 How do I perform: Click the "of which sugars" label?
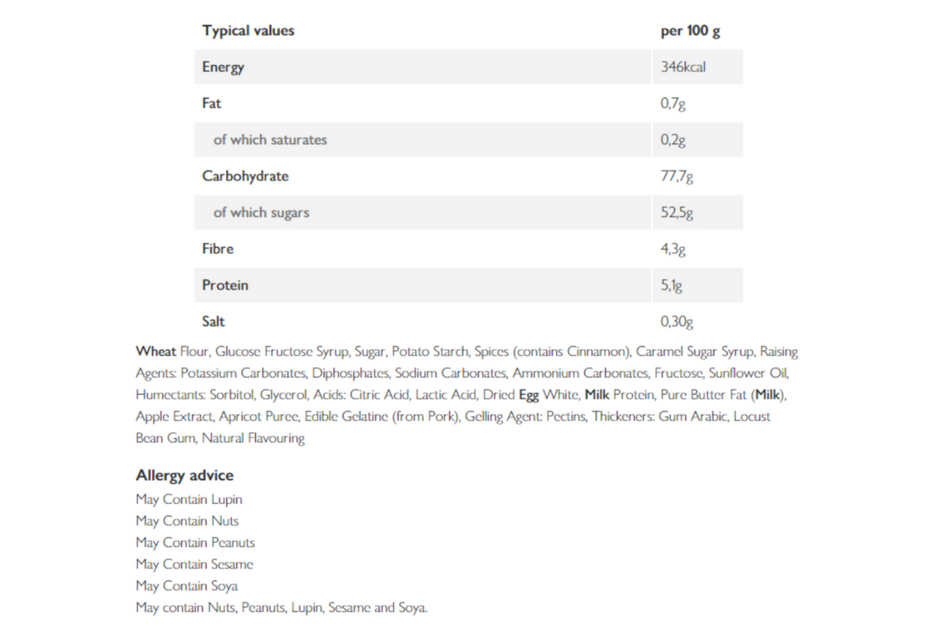[x=261, y=212]
